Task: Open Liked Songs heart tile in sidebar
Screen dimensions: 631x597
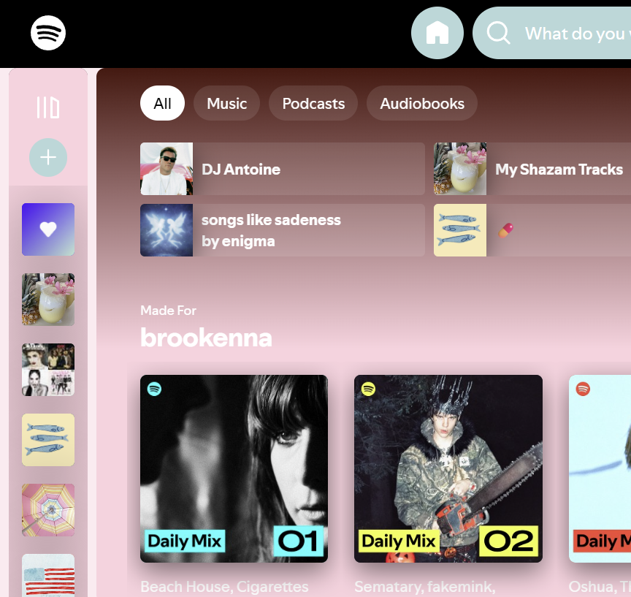Action: tap(48, 229)
